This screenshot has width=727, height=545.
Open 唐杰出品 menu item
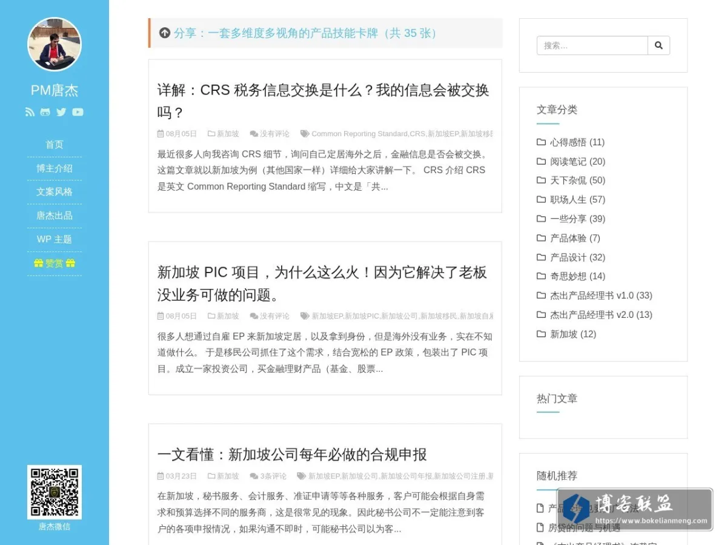(x=55, y=216)
